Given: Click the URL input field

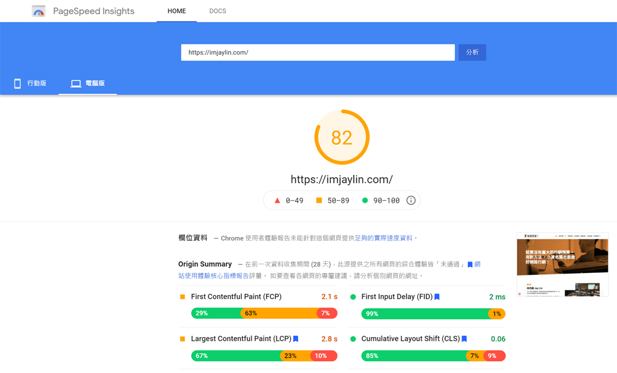Looking at the screenshot, I should (x=318, y=52).
